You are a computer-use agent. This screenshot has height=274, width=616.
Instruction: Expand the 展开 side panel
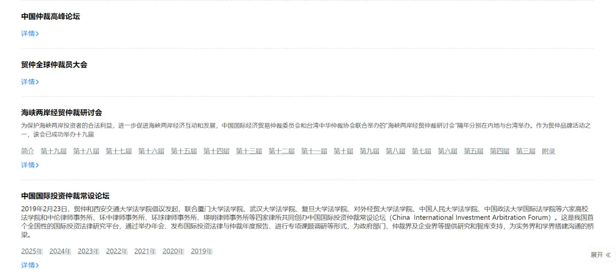coord(600,255)
